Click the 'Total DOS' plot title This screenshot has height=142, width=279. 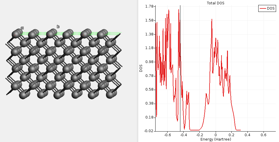click(x=215, y=3)
